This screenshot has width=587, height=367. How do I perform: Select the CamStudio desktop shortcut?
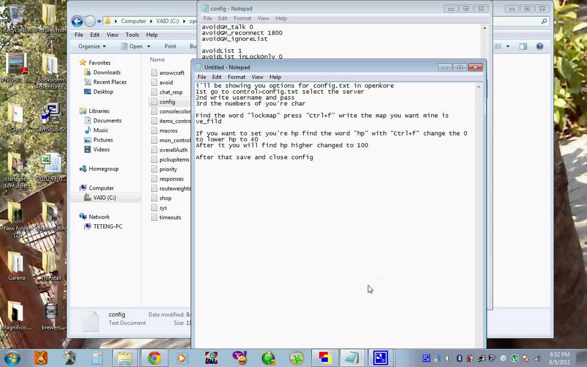tap(51, 118)
